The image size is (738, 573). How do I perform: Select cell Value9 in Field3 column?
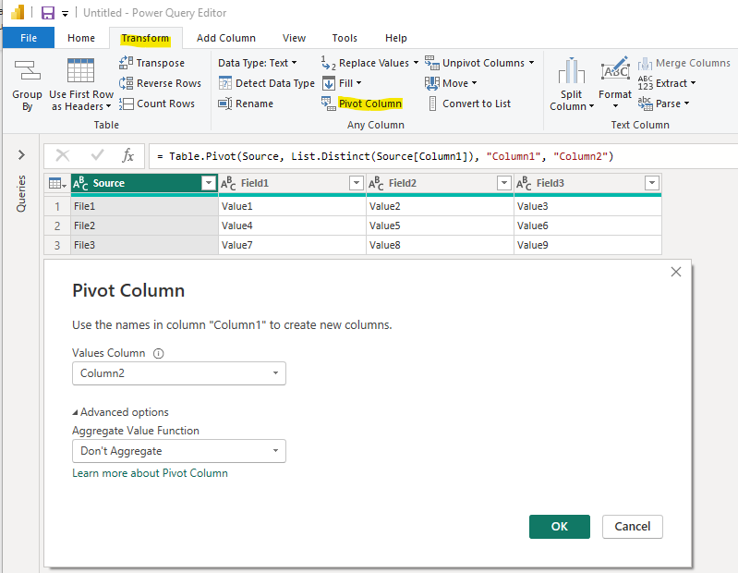pyautogui.click(x=587, y=245)
